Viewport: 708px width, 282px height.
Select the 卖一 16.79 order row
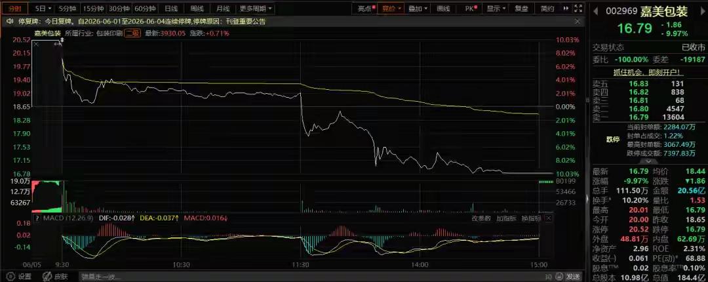tap(648, 117)
